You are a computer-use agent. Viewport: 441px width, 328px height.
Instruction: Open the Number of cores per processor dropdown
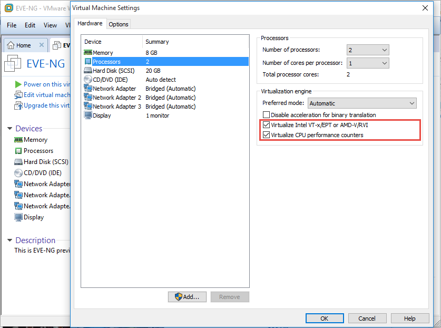pyautogui.click(x=368, y=63)
